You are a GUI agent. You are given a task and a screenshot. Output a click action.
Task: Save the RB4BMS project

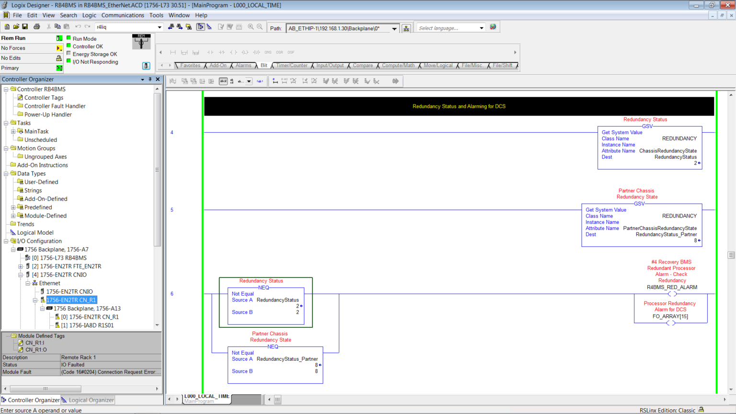tap(24, 27)
